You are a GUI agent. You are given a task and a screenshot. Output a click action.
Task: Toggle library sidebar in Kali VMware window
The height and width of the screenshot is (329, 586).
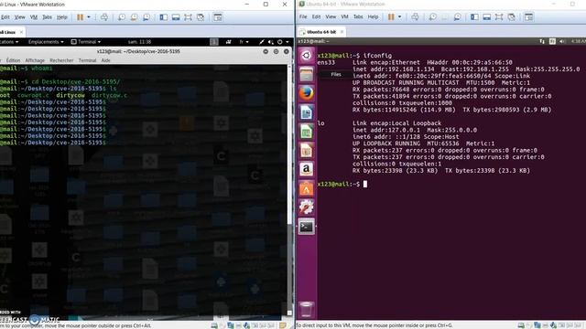click(x=163, y=17)
